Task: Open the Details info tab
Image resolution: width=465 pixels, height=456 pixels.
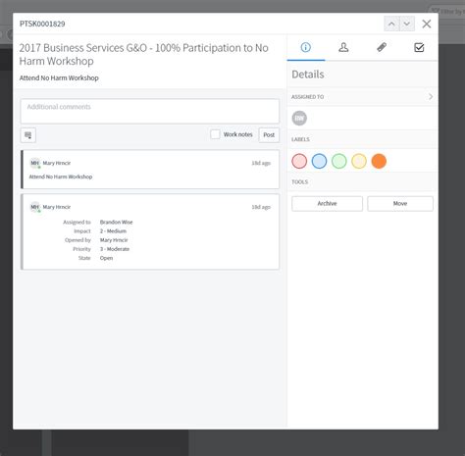Action: [x=306, y=48]
